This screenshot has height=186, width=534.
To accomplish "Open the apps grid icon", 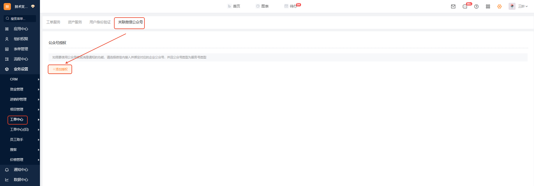I will point(488,6).
